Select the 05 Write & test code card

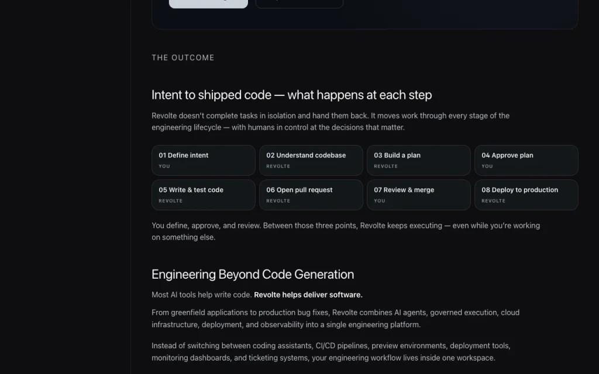click(x=203, y=195)
